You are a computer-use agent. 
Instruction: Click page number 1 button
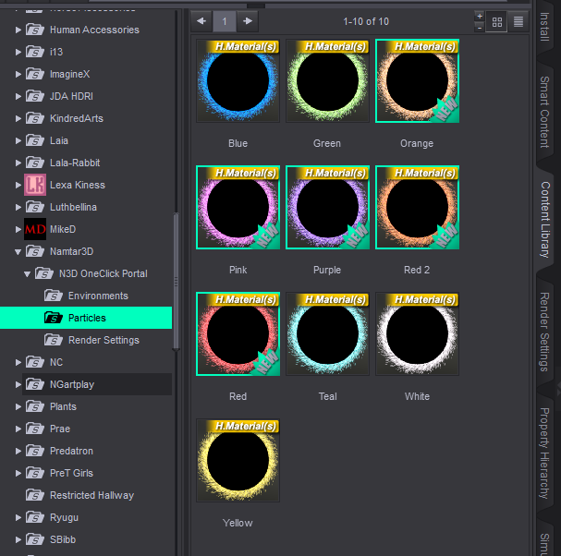click(x=225, y=20)
